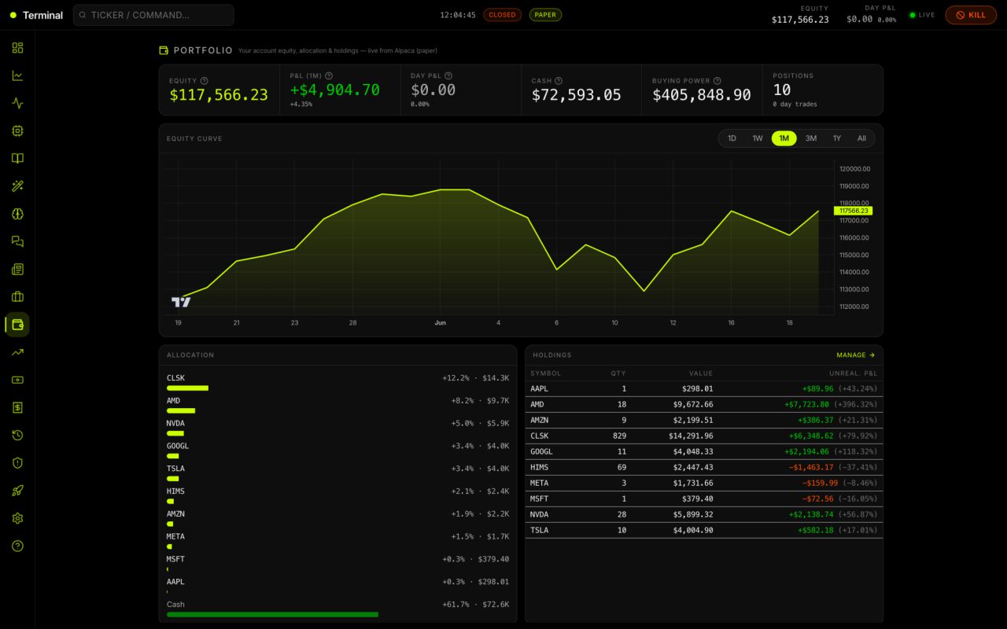Click the Cash label in Allocation list
The width and height of the screenshot is (1007, 629).
coord(175,605)
